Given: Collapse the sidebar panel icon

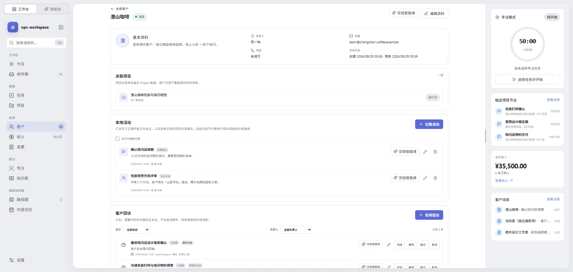Looking at the screenshot, I should coord(61,27).
